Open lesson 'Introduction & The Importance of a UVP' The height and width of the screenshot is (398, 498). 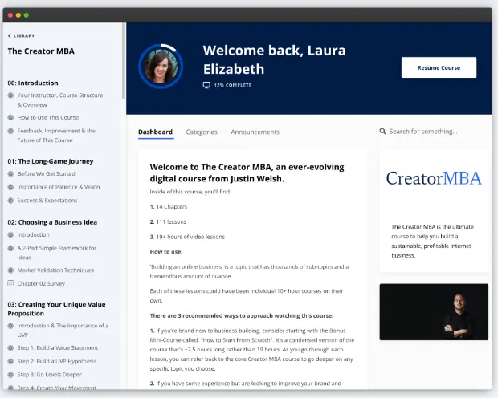point(63,331)
